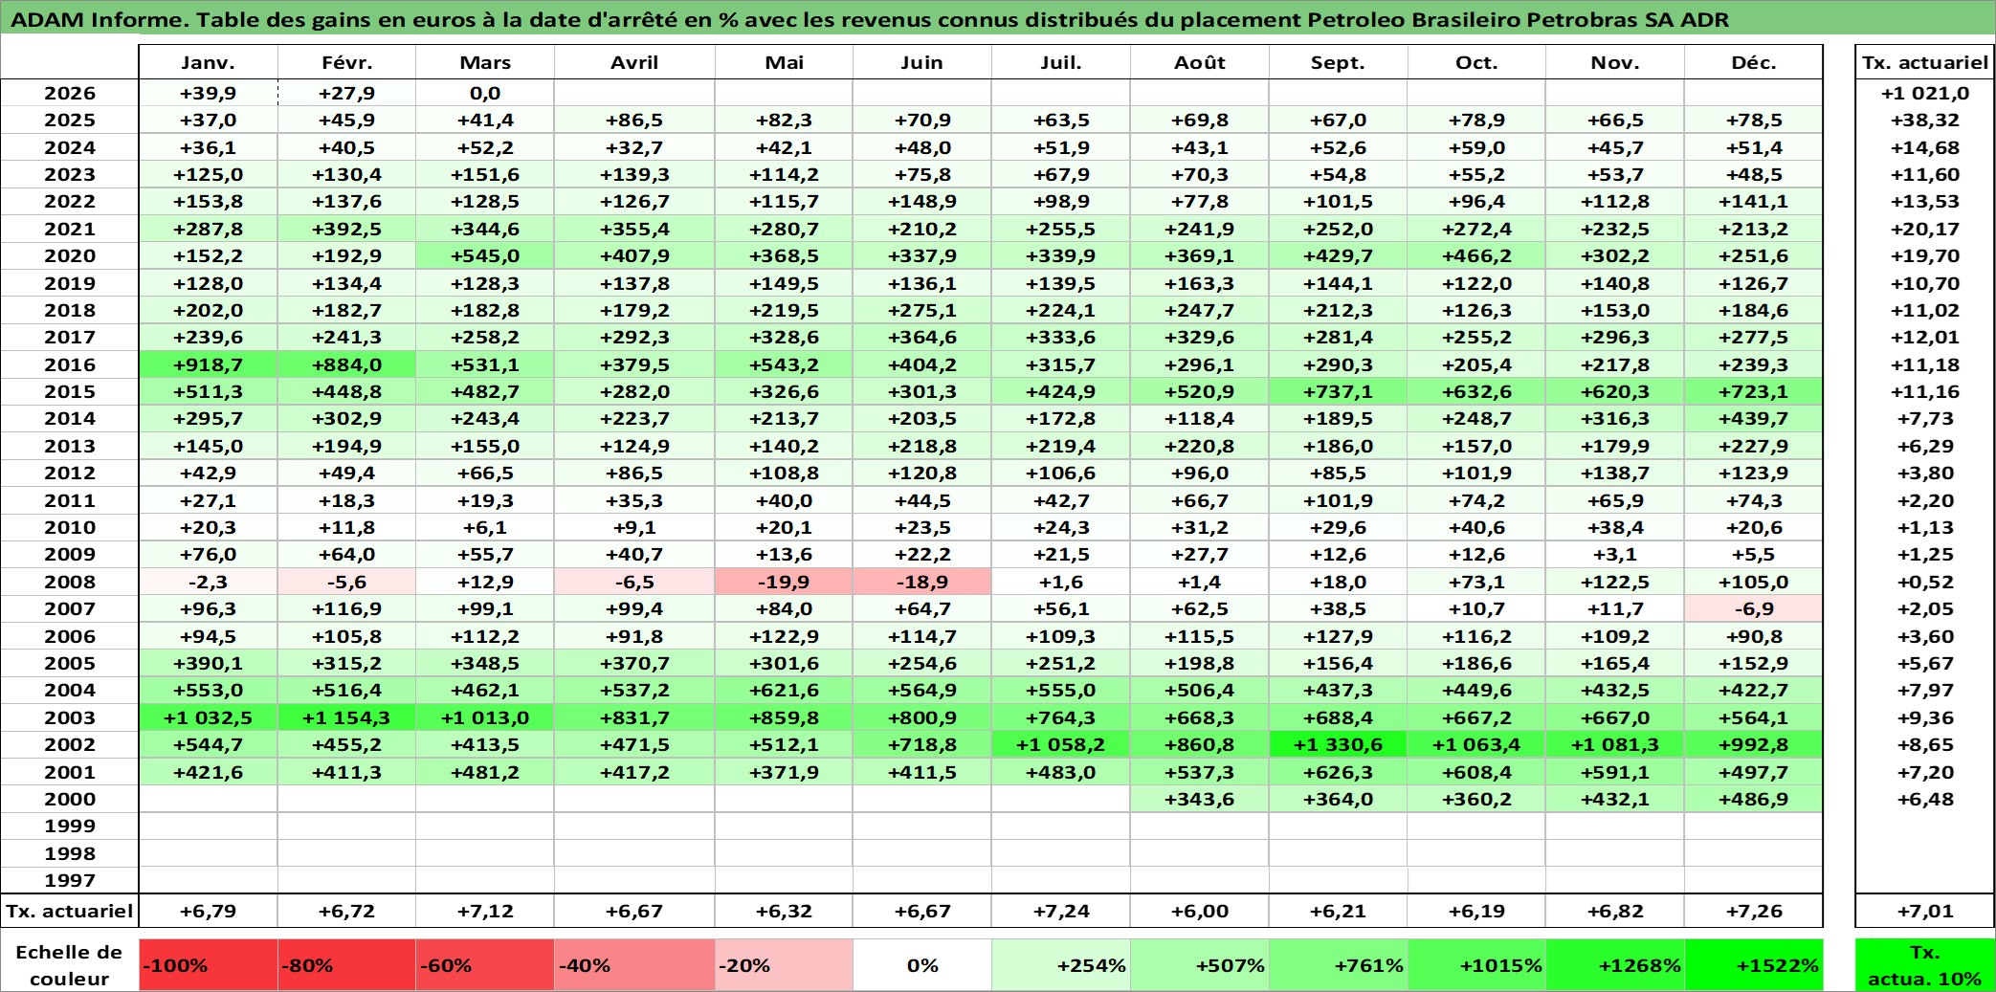The width and height of the screenshot is (1996, 992).
Task: Select the +737,1 cell in Sept. 2015
Action: tap(1338, 391)
